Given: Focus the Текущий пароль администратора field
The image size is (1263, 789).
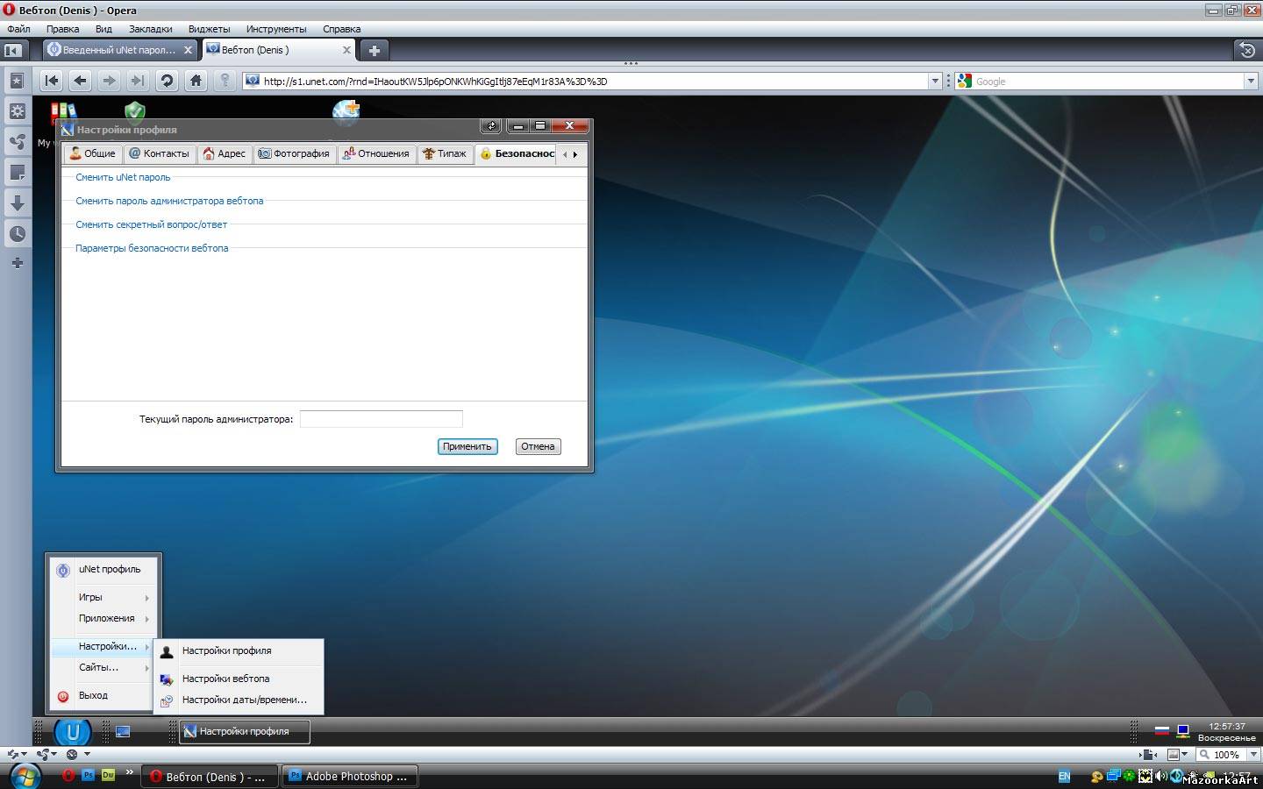Looking at the screenshot, I should 381,419.
